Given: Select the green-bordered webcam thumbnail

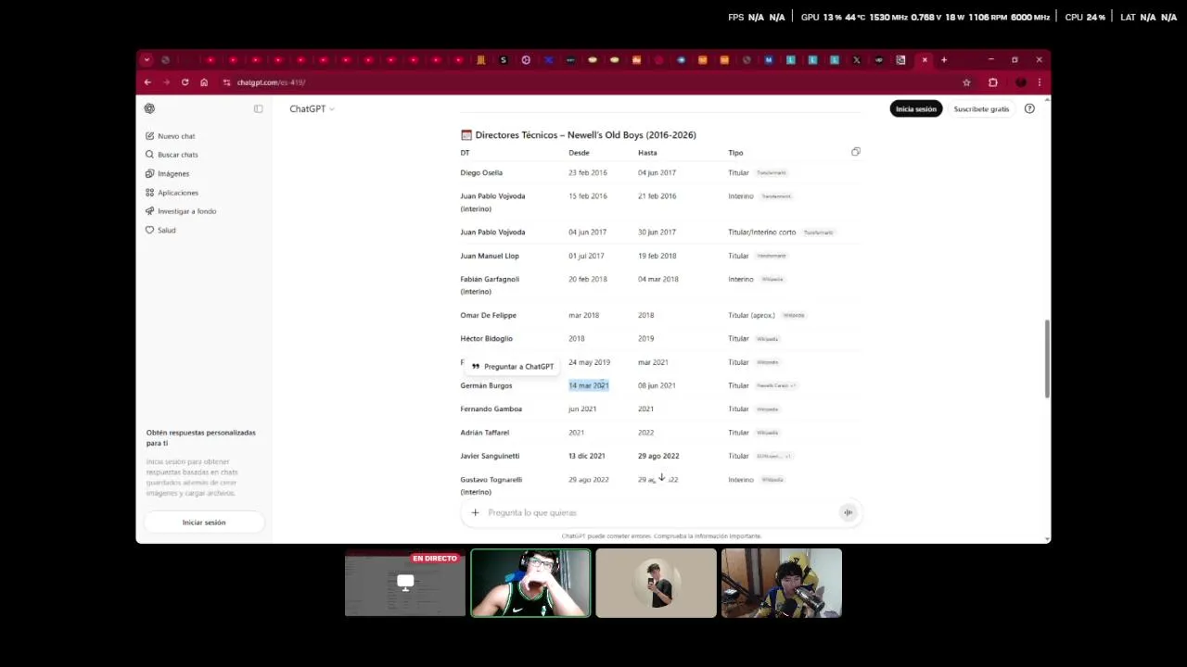Looking at the screenshot, I should pos(530,583).
